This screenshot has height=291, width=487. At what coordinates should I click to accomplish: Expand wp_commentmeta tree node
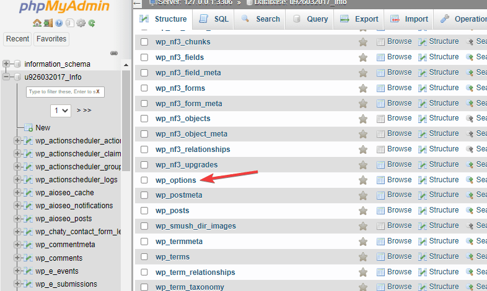pyautogui.click(x=17, y=245)
